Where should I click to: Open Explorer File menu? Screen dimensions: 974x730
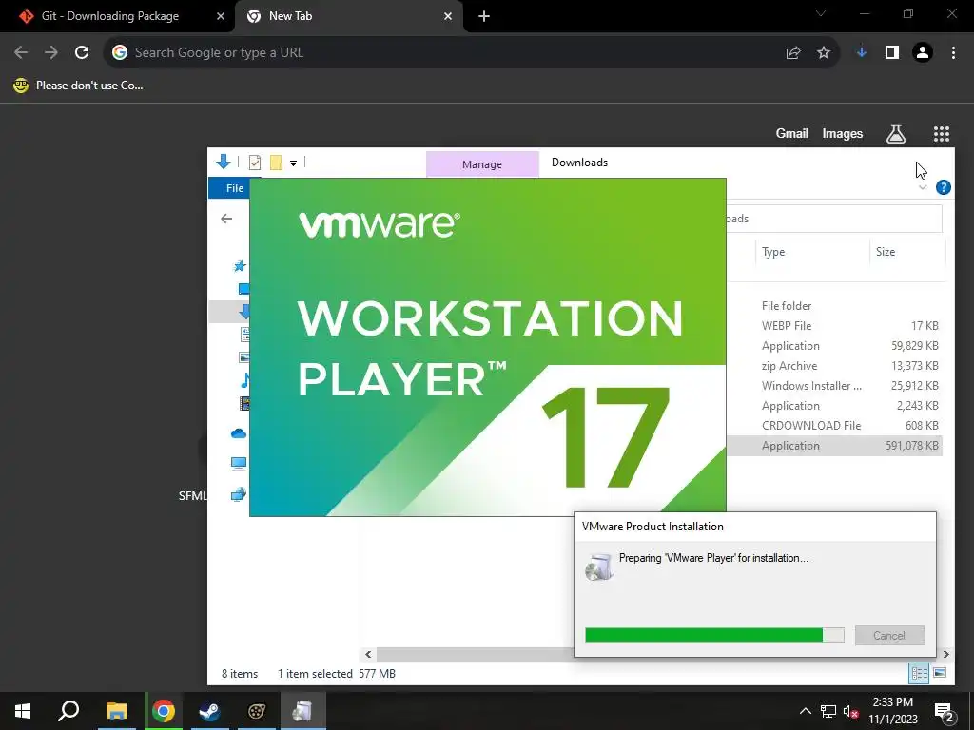[x=235, y=188]
